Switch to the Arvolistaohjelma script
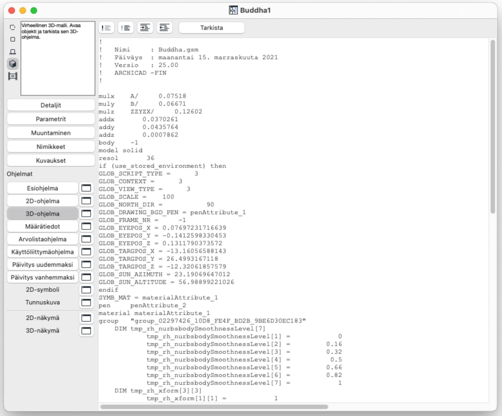This screenshot has height=416, width=502. [x=43, y=239]
